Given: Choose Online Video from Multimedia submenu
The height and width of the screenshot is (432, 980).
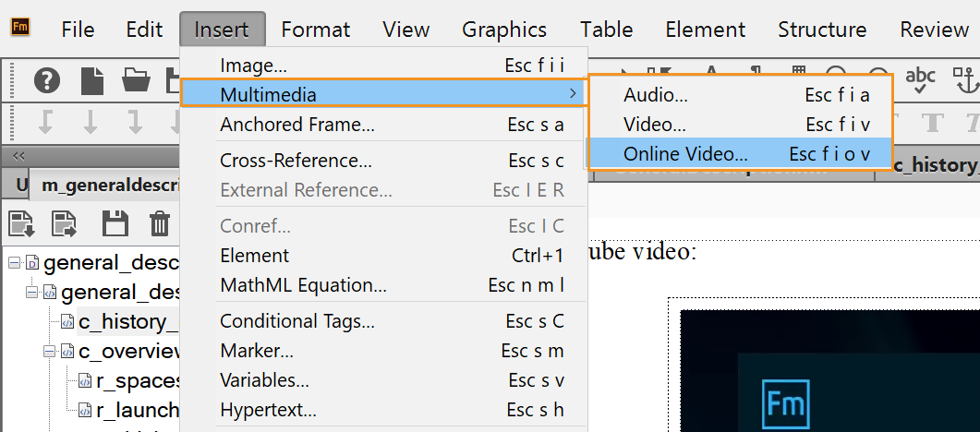Looking at the screenshot, I should pyautogui.click(x=685, y=154).
